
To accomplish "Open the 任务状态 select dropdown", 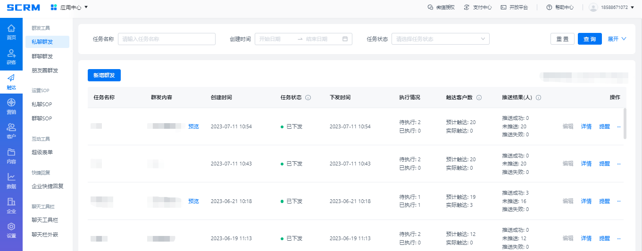I will 440,39.
